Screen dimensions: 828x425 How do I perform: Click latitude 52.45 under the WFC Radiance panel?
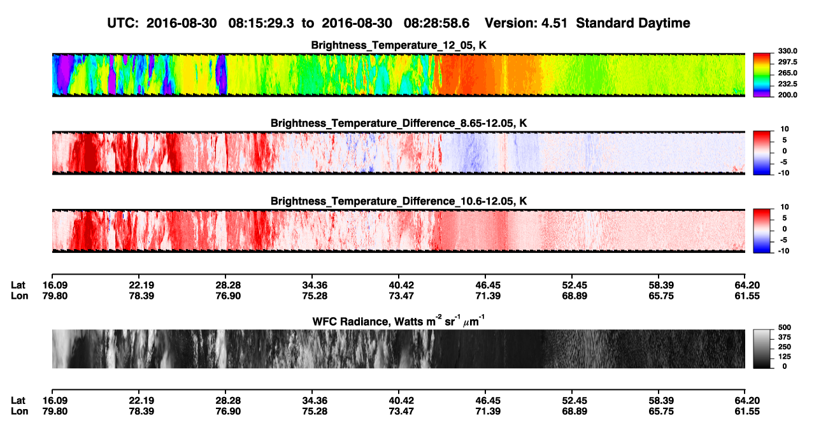575,401
